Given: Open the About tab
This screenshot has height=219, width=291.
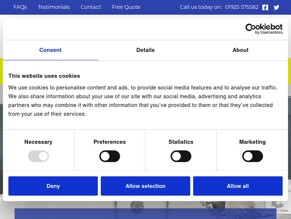Looking at the screenshot, I should pyautogui.click(x=241, y=50).
